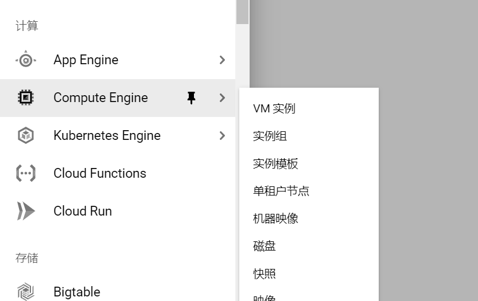The height and width of the screenshot is (301, 478).
Task: Select the 磁盘 menu item
Action: tap(265, 246)
